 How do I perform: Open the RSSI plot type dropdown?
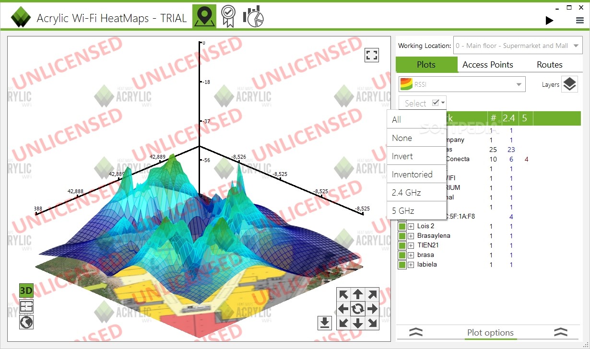[462, 84]
